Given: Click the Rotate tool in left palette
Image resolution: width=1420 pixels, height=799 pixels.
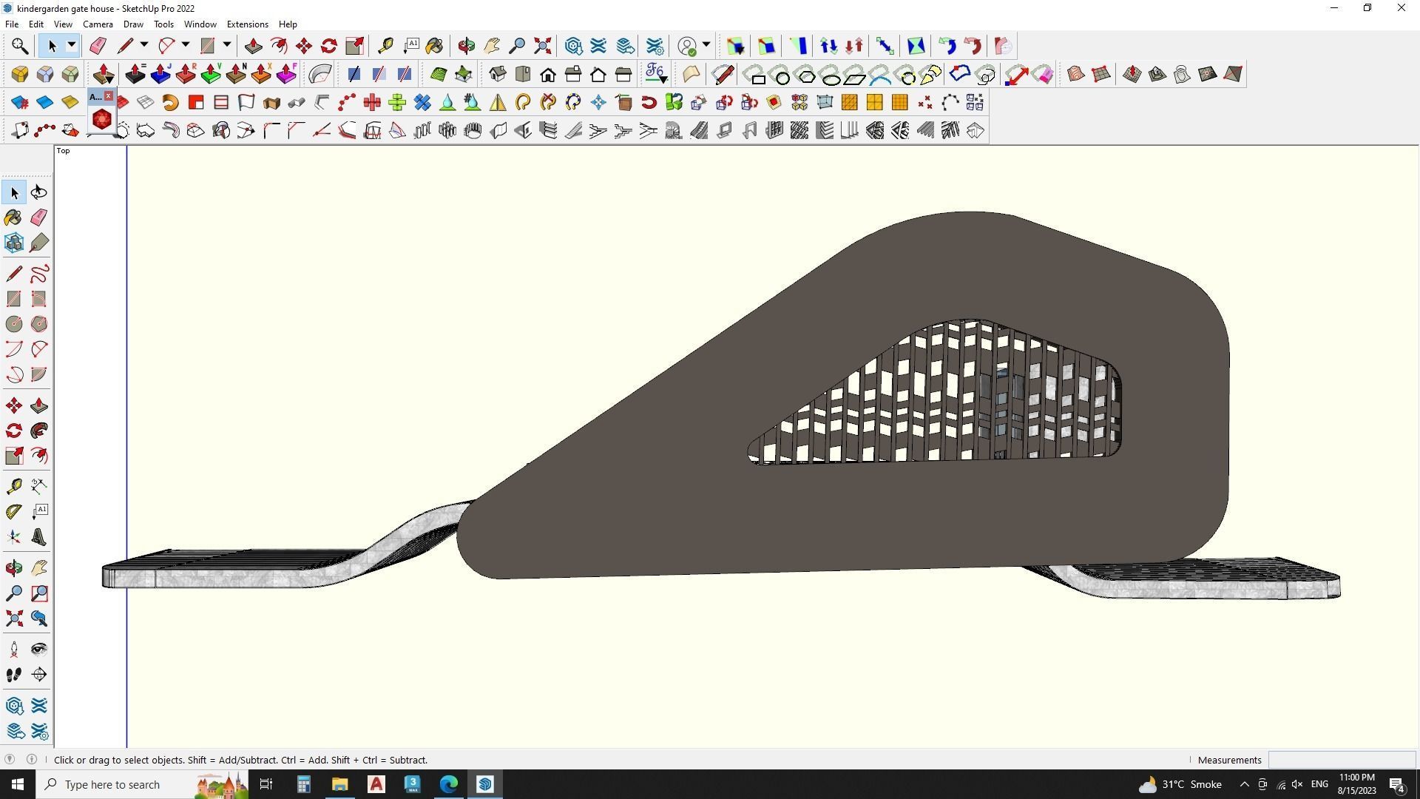Looking at the screenshot, I should (14, 431).
